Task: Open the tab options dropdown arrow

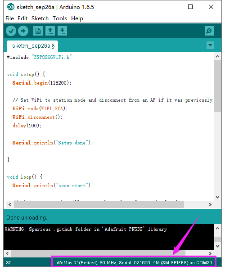Action: [210, 45]
